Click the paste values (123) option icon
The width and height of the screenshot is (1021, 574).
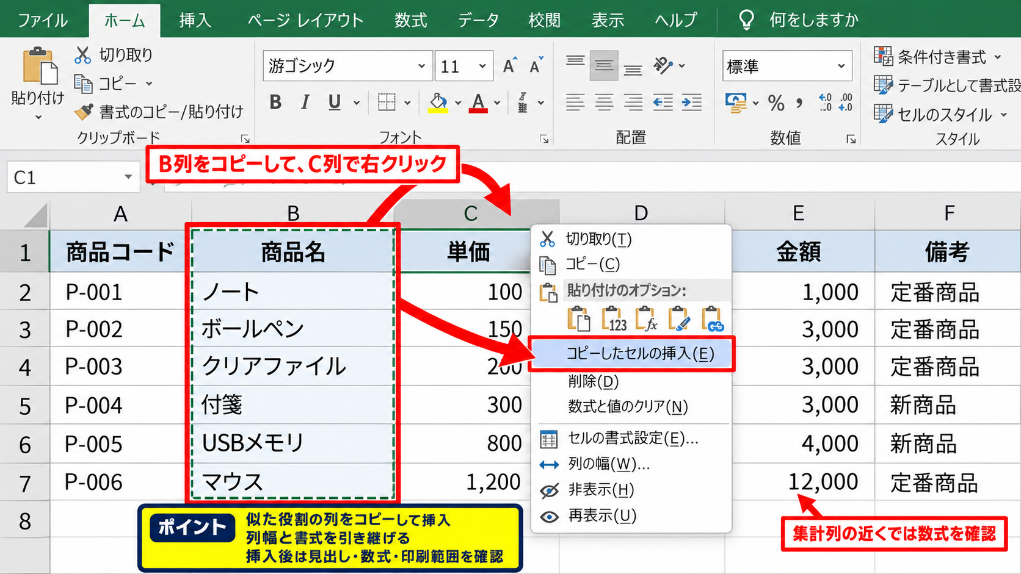coord(614,319)
